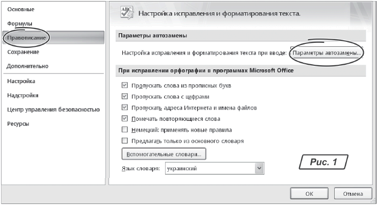Image resolution: width=377 pixels, height=205 pixels.
Task: Click 'Параметры автозамены...' button
Action: point(326,53)
